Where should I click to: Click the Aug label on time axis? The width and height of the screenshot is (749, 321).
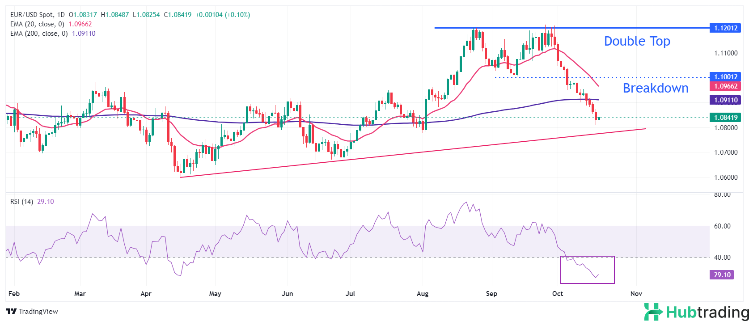[x=422, y=294]
